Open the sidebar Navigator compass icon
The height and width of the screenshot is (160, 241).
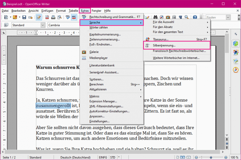[x=235, y=70]
